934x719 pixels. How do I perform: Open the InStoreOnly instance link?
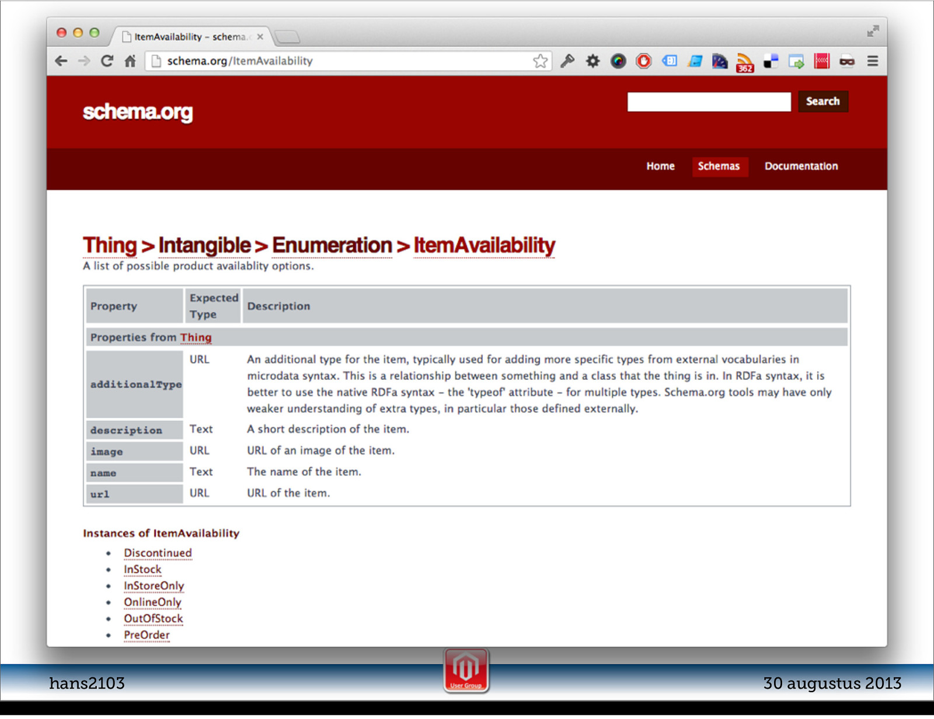pos(154,585)
